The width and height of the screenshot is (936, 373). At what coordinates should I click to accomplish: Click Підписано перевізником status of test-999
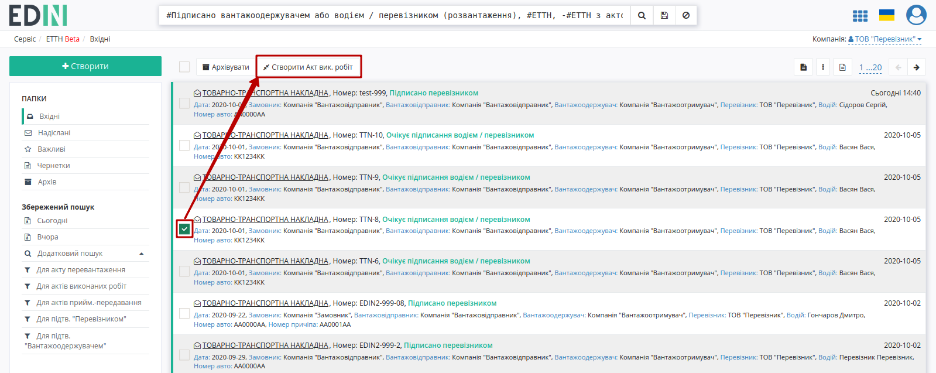(x=434, y=93)
